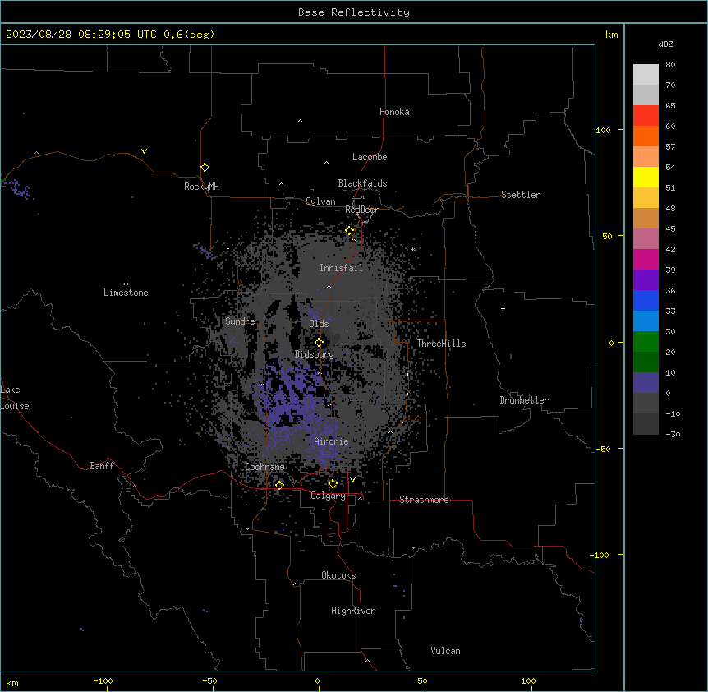Click the Banff label

click(x=102, y=466)
